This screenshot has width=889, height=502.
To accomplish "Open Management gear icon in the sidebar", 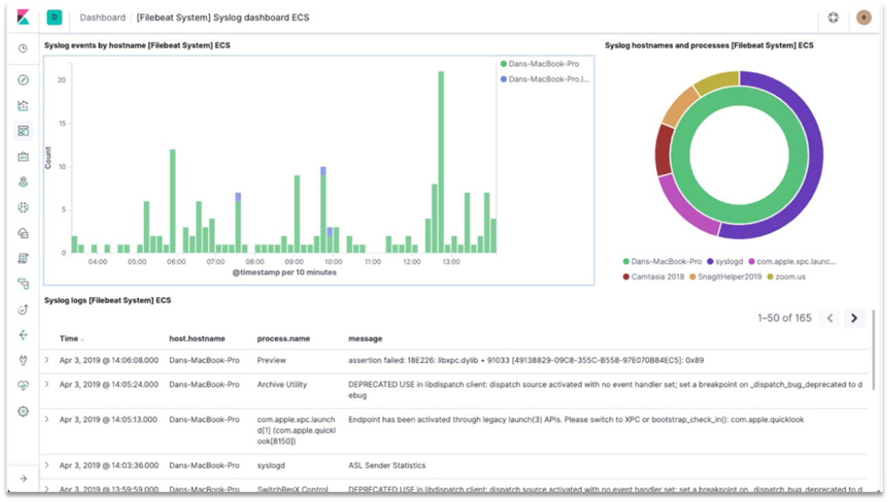I will 23,411.
